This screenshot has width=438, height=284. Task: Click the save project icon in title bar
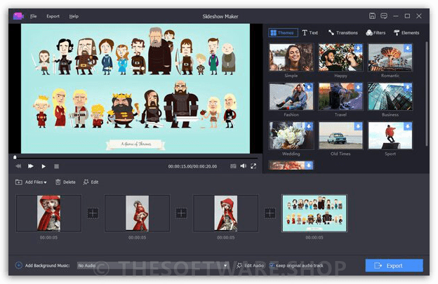coord(372,16)
